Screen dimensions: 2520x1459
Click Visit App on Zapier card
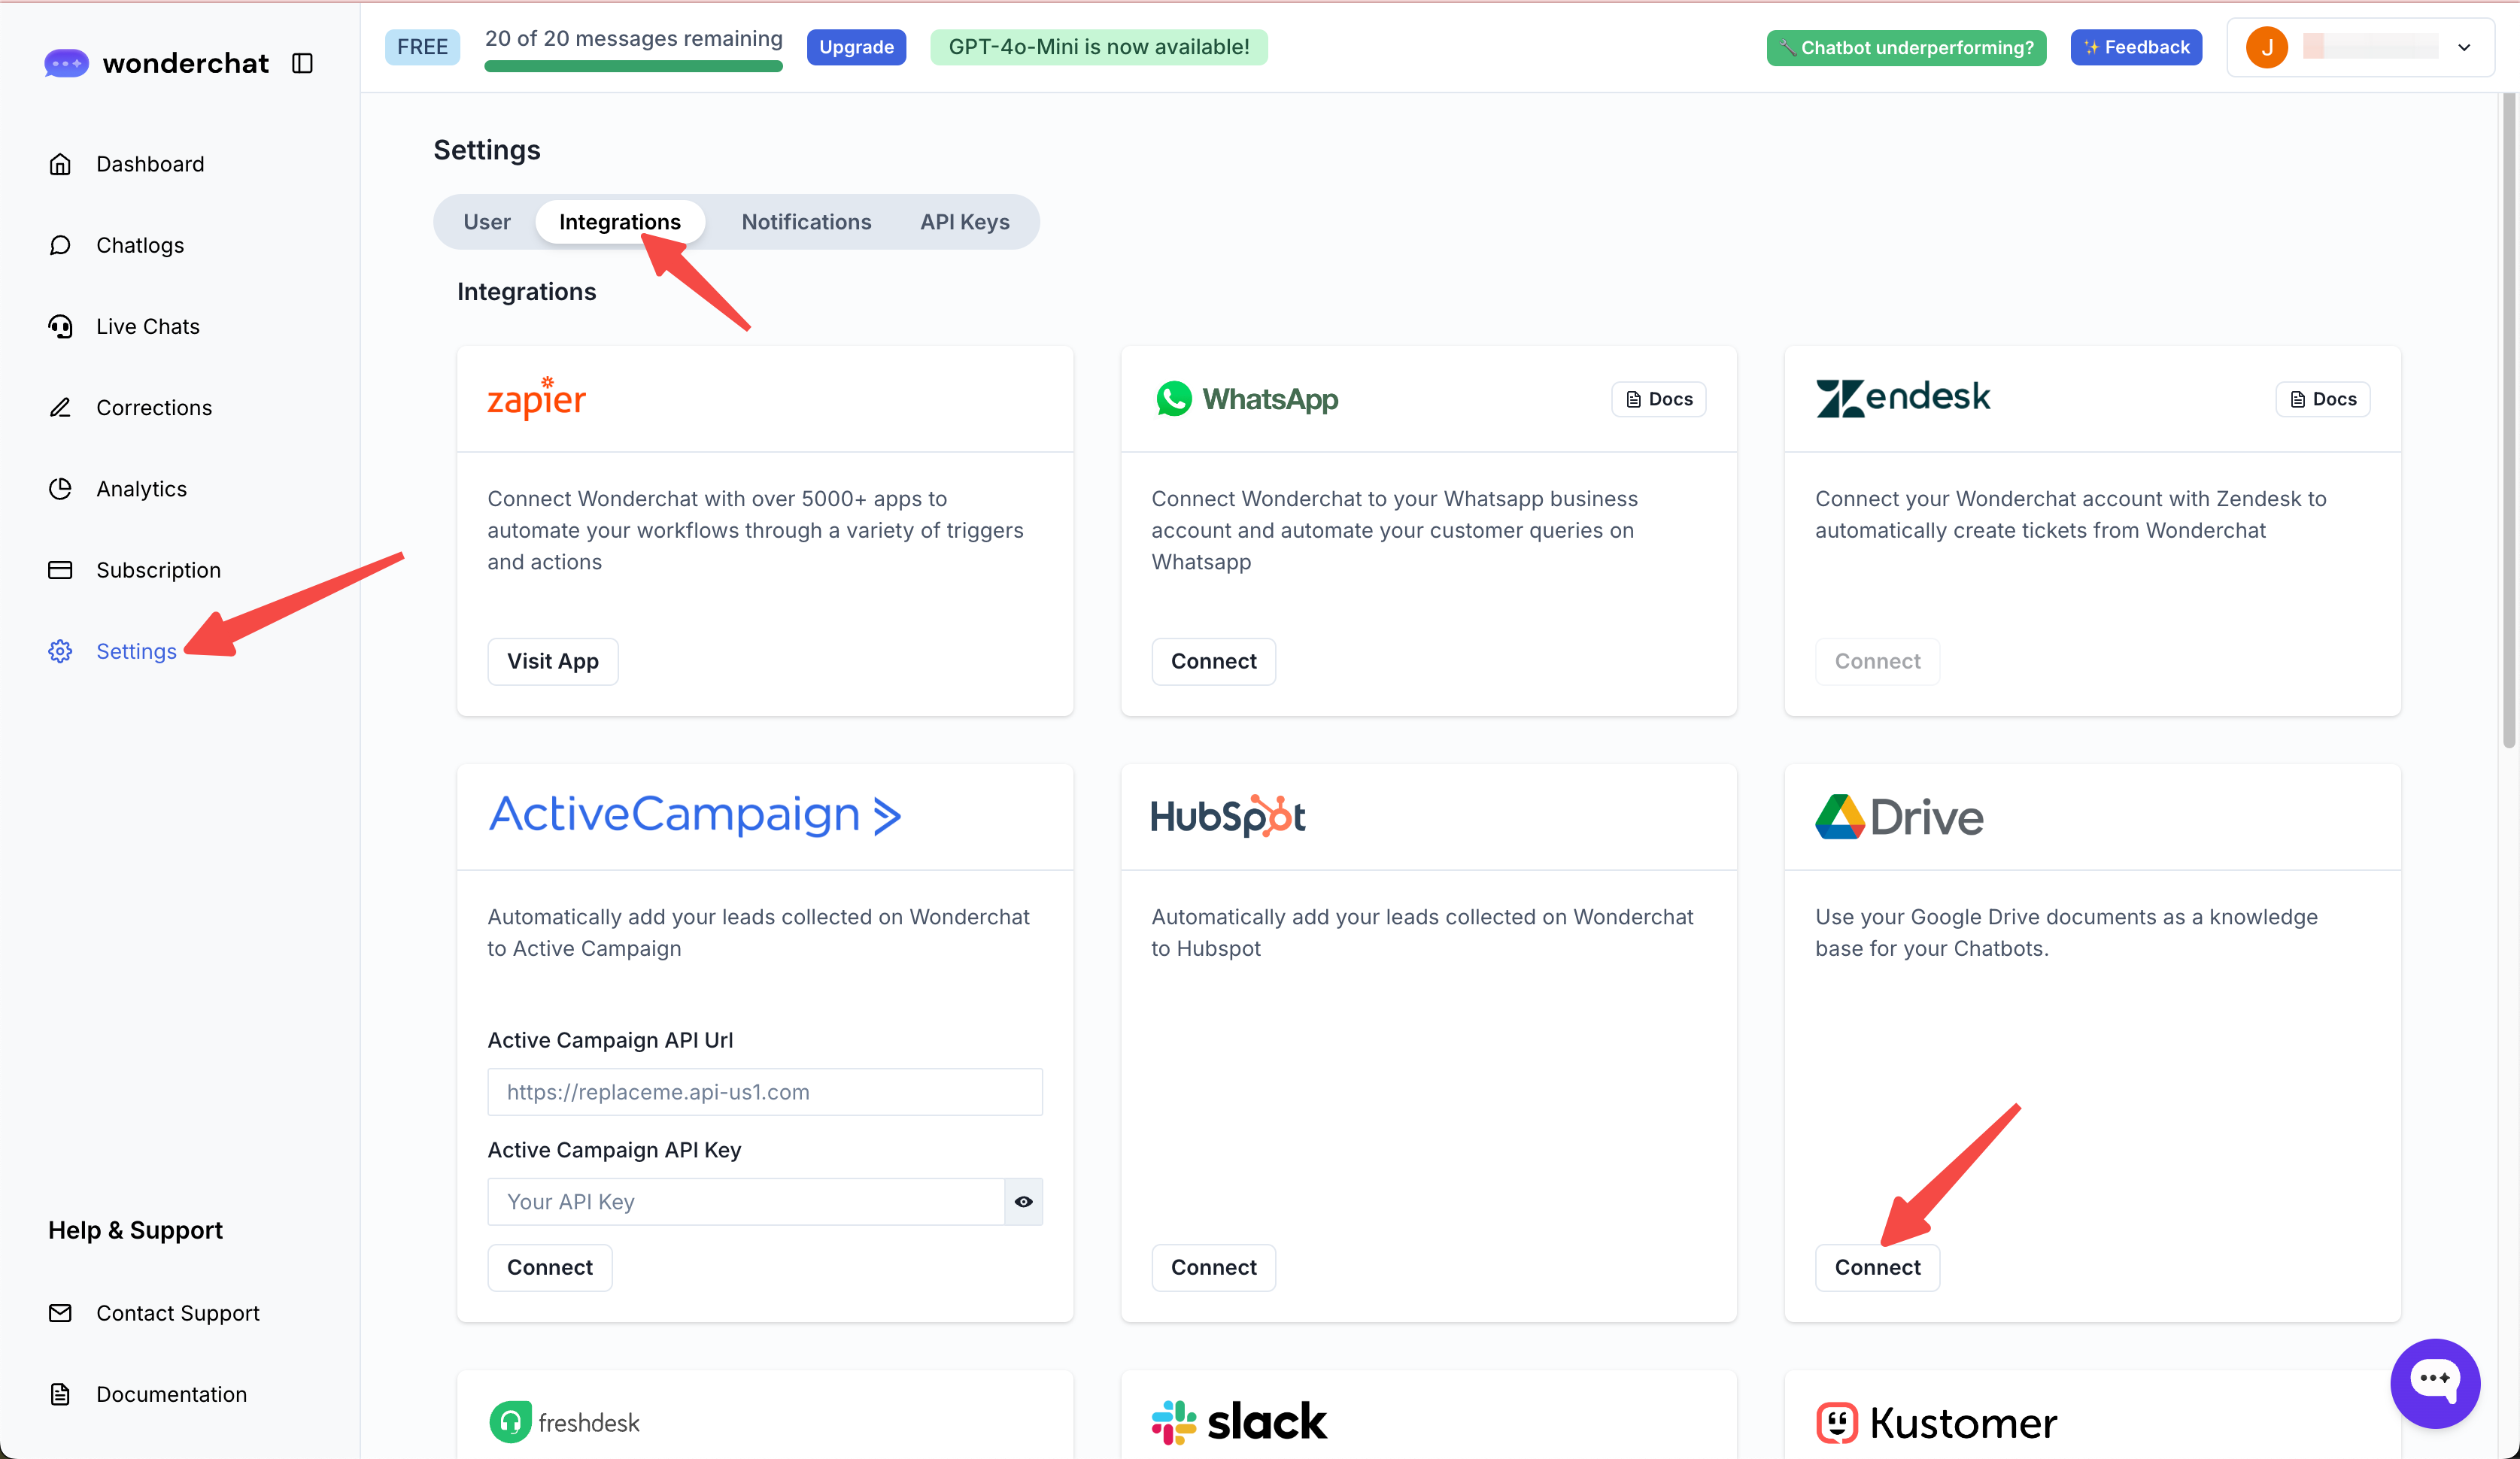(552, 661)
